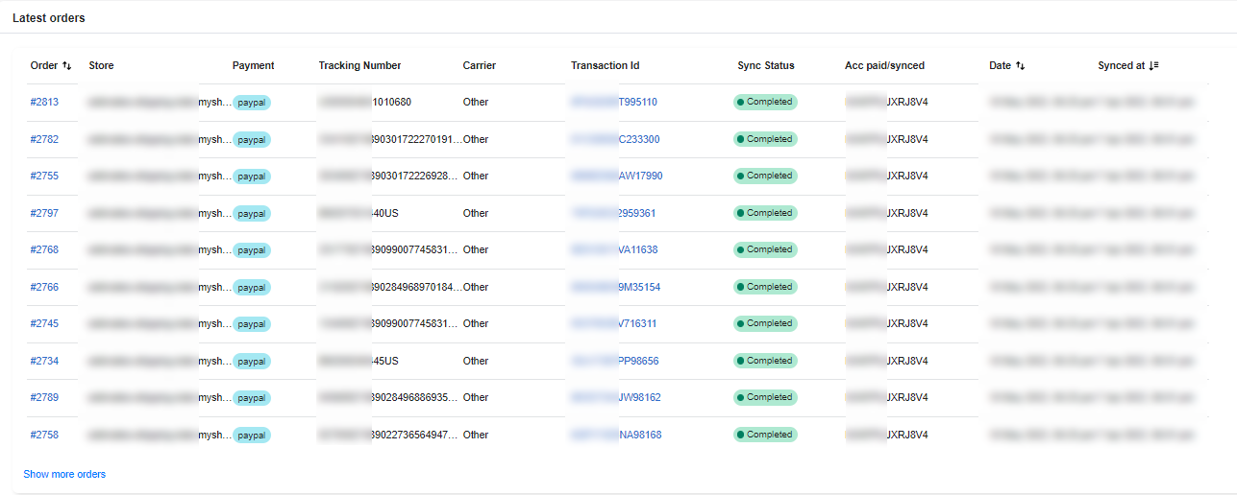Image resolution: width=1237 pixels, height=495 pixels.
Task: Click order #2755 link
Action: tap(44, 177)
